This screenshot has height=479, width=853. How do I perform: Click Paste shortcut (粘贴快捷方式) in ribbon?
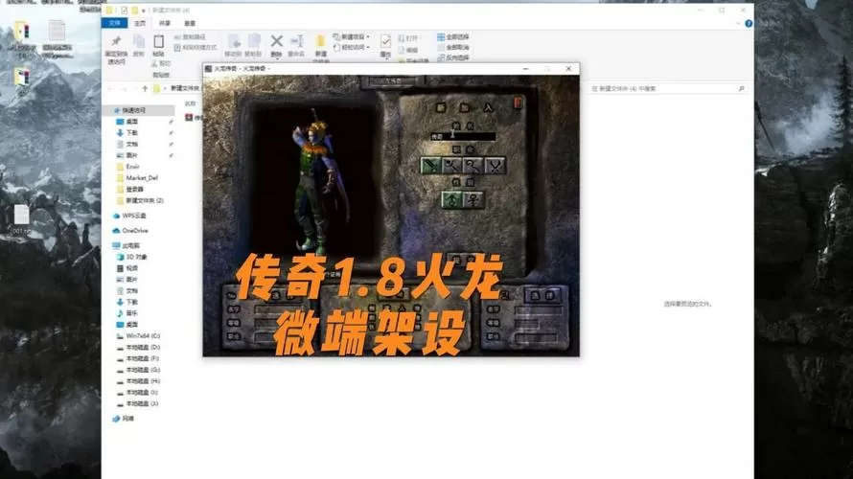pyautogui.click(x=196, y=47)
